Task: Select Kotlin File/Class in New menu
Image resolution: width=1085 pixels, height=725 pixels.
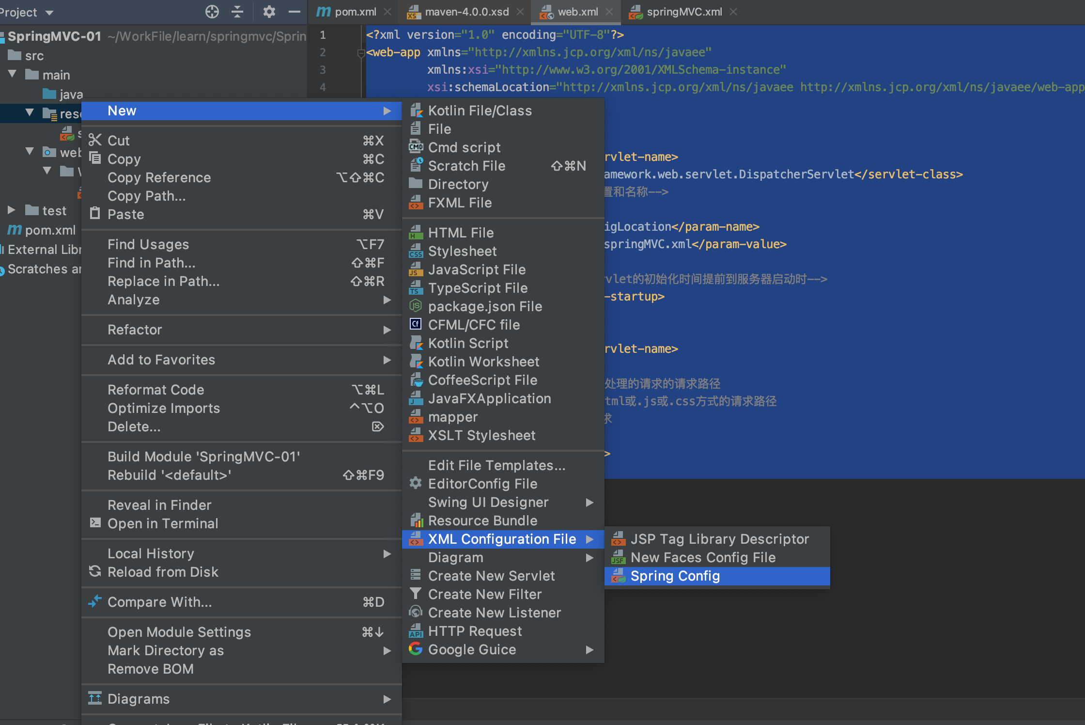Action: (x=480, y=110)
